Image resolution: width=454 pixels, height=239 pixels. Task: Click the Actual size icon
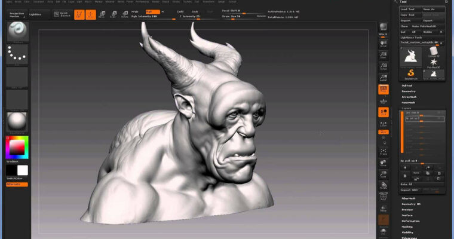tap(384, 66)
